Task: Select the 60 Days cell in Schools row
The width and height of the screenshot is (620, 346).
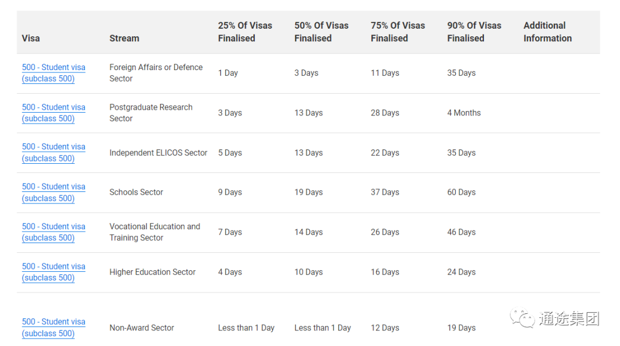Action: (461, 192)
